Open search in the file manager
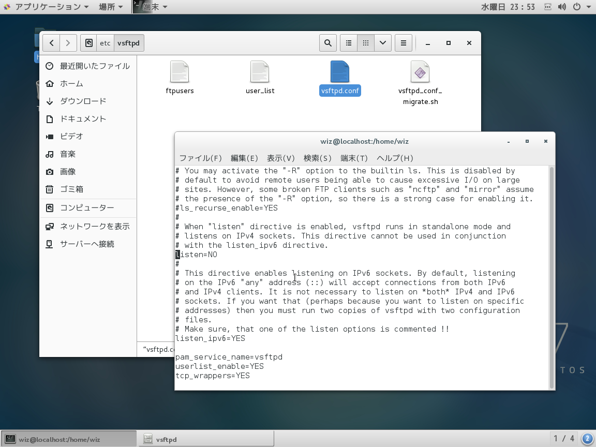The image size is (596, 447). pos(327,43)
